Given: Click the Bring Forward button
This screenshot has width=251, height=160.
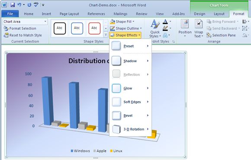Looking at the screenshot, I should (222, 22).
